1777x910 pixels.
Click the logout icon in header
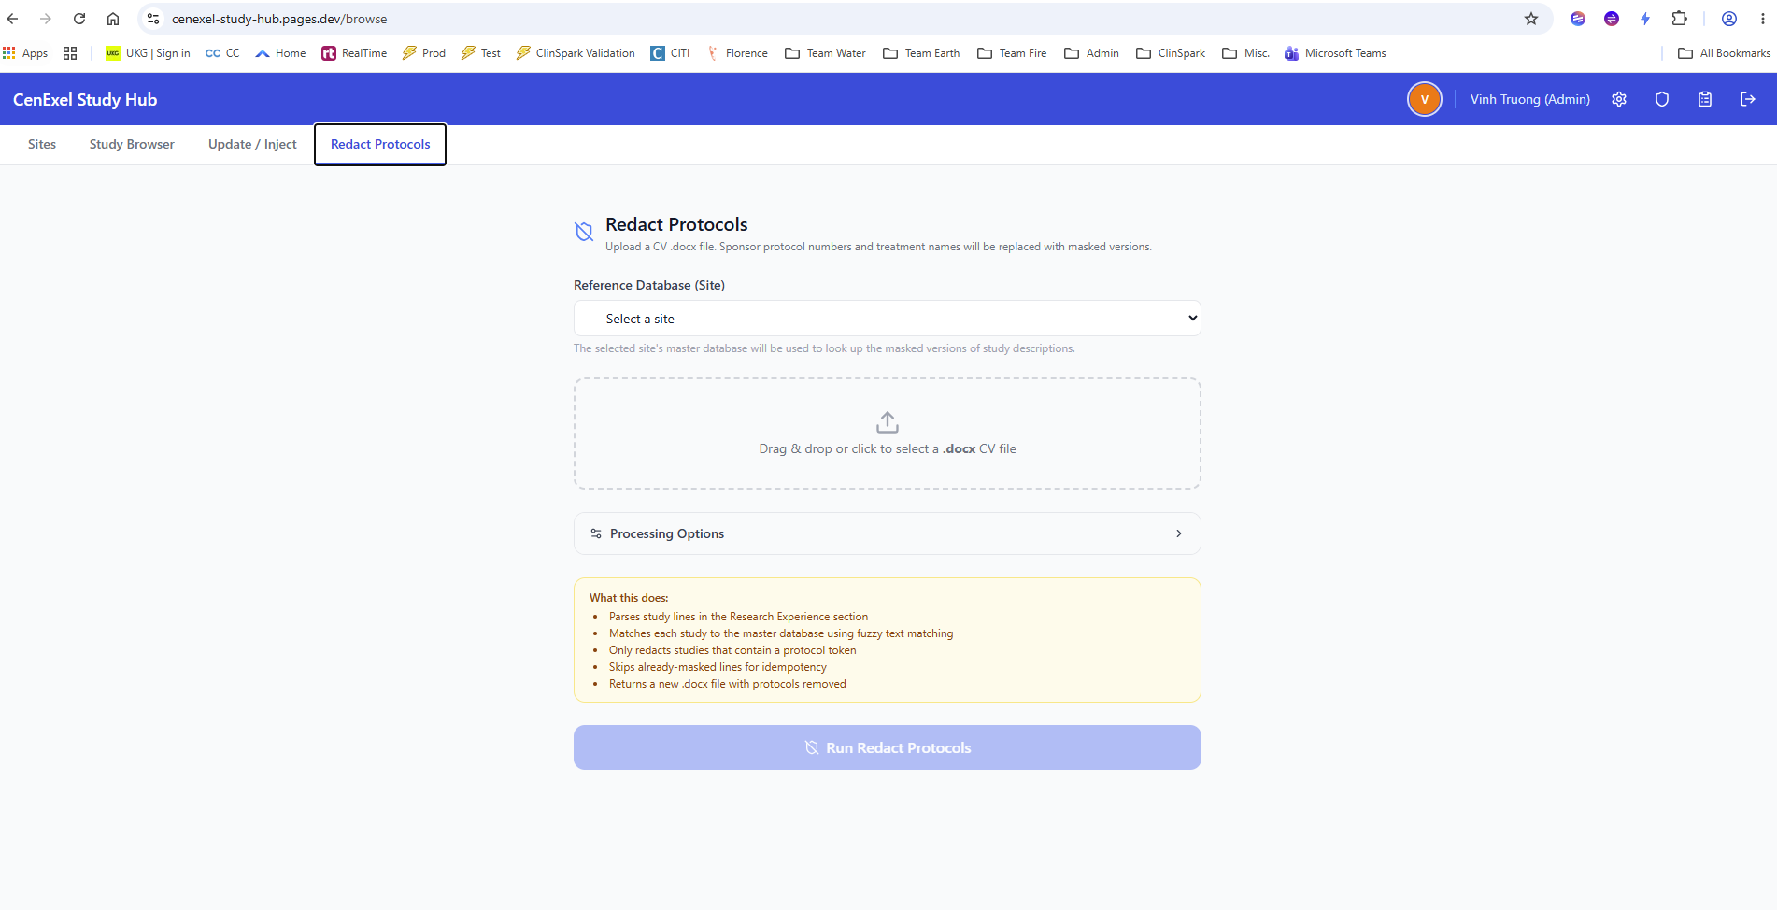[1748, 99]
